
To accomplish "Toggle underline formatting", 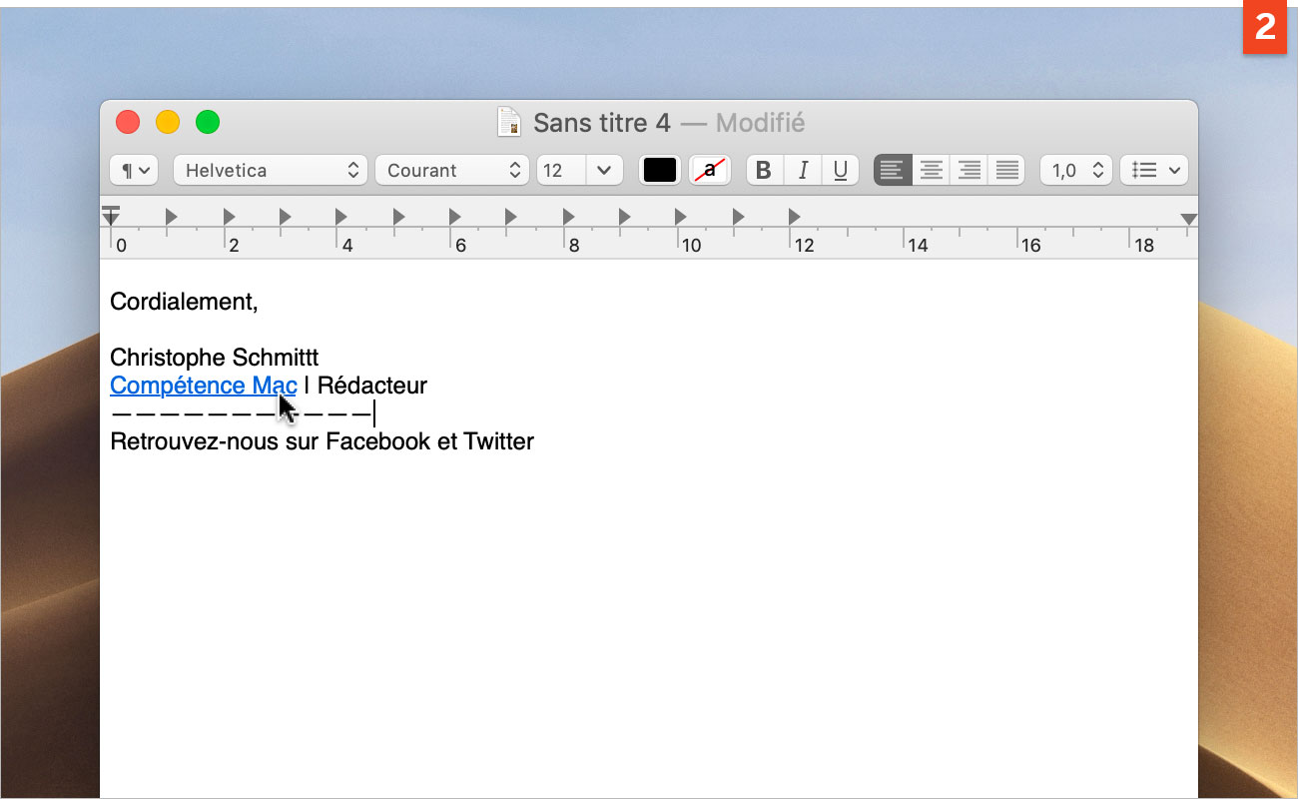I will click(840, 170).
